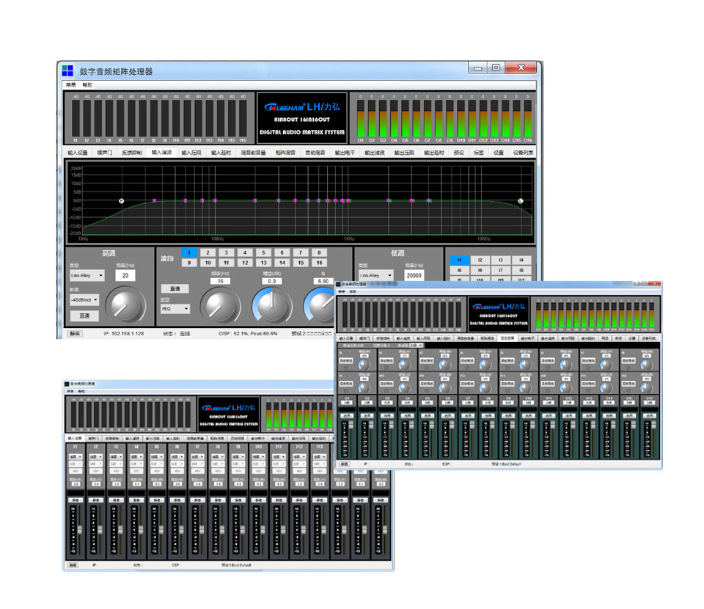Click the H high-pass node on EQ curve
The image size is (704, 609).
pos(122,200)
